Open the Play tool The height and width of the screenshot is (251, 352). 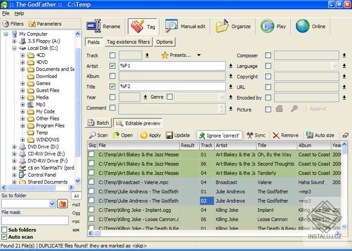273,26
